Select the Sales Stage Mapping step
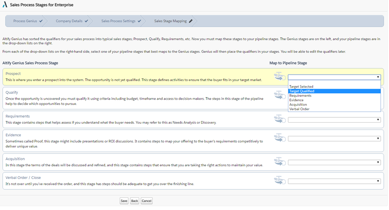This screenshot has width=389, height=210. (x=171, y=21)
